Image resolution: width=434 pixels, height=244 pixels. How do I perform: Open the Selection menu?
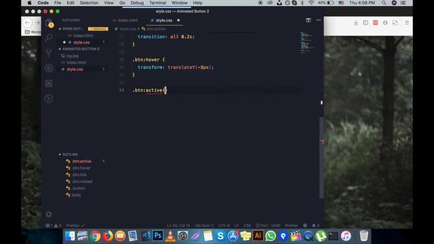89,3
